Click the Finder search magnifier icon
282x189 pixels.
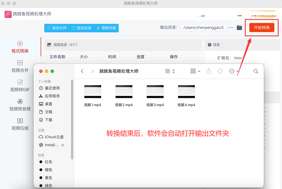[256, 71]
